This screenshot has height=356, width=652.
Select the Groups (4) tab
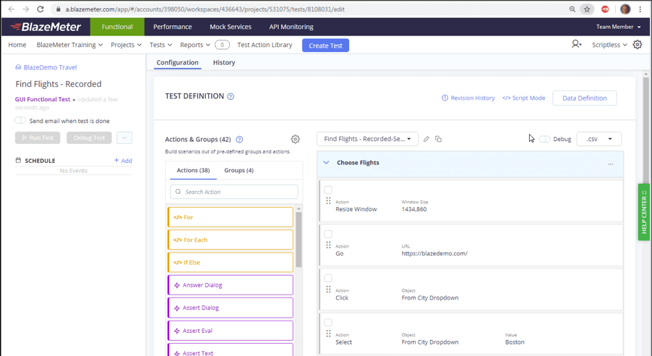click(239, 170)
